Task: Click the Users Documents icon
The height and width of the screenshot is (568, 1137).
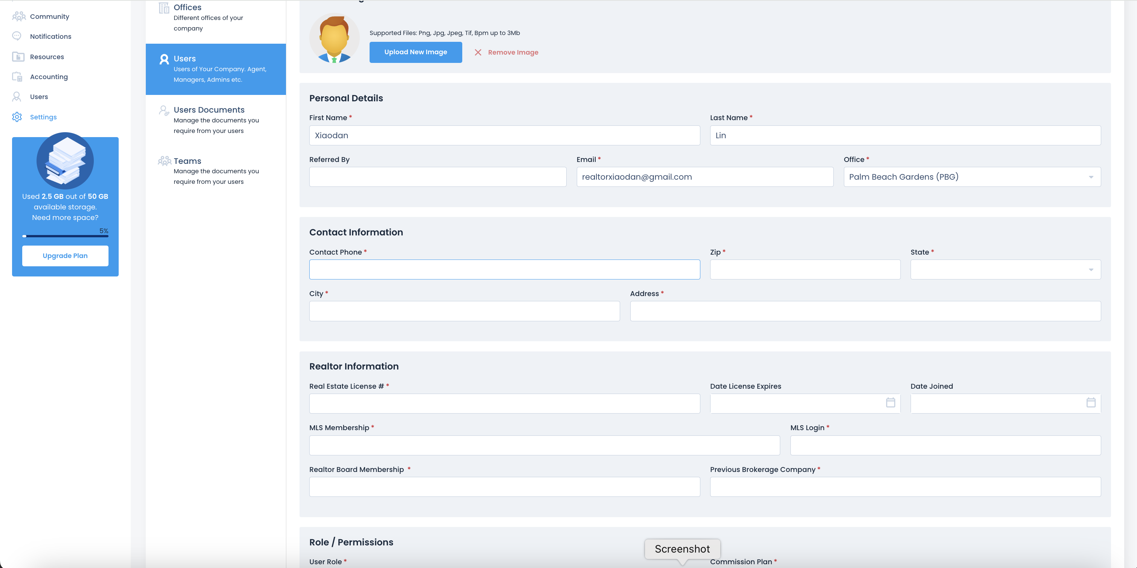Action: click(x=164, y=110)
